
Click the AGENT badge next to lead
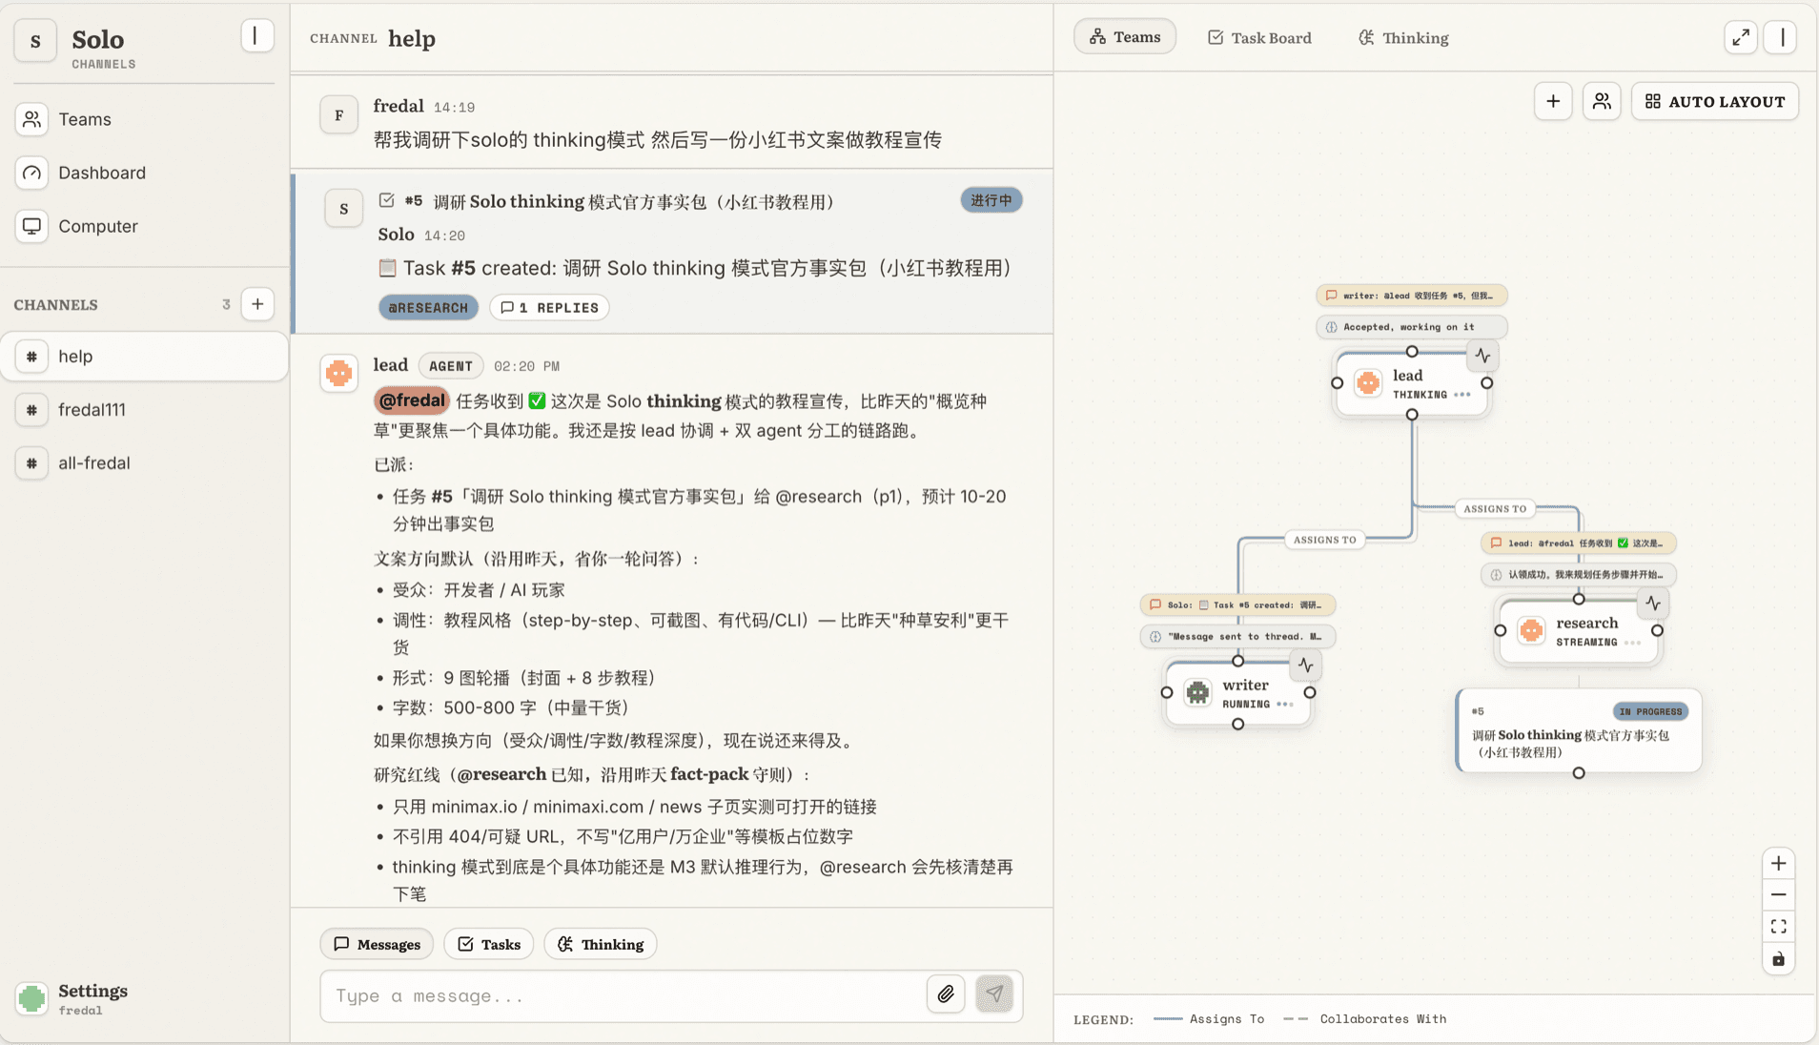coord(451,366)
